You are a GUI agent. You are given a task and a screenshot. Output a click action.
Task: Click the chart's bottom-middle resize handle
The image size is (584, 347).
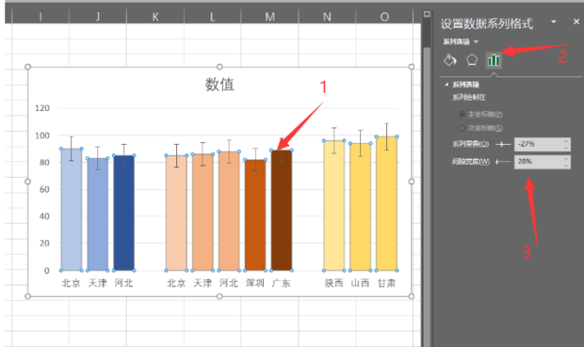point(219,296)
